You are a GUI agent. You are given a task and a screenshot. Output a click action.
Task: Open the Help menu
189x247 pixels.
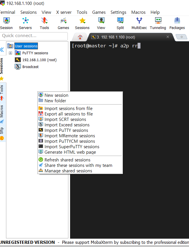point(155,12)
